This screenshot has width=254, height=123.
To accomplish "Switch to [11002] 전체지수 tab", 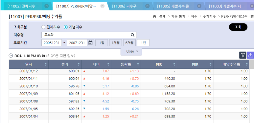I will [x=23, y=6].
